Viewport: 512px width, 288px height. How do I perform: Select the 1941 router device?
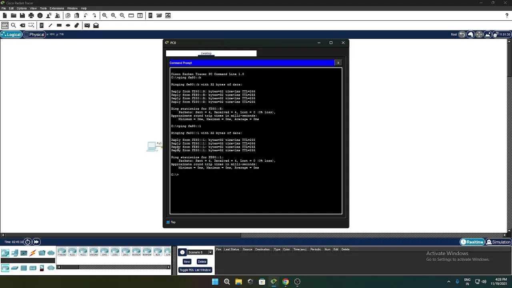coord(104,252)
